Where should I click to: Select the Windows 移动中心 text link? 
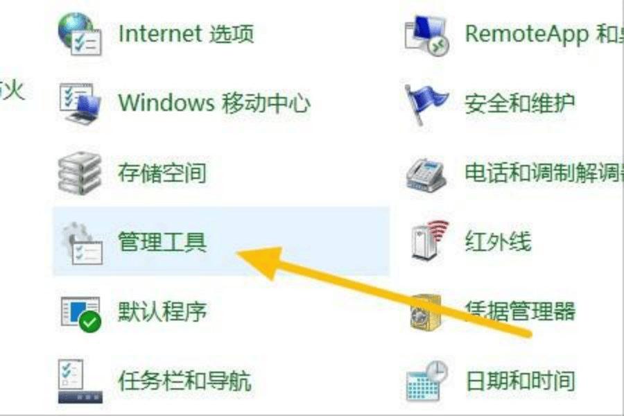click(x=214, y=103)
